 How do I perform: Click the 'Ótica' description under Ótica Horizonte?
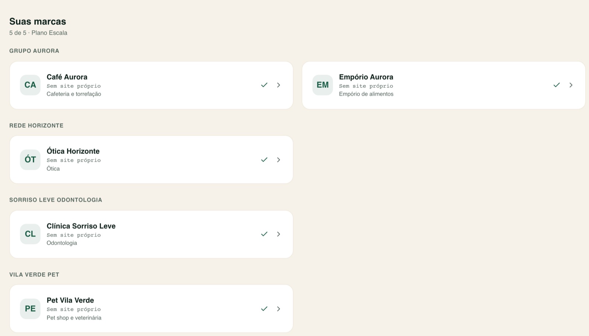point(53,168)
